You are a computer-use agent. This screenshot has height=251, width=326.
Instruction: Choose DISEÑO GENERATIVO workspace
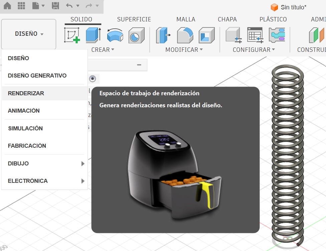point(44,76)
